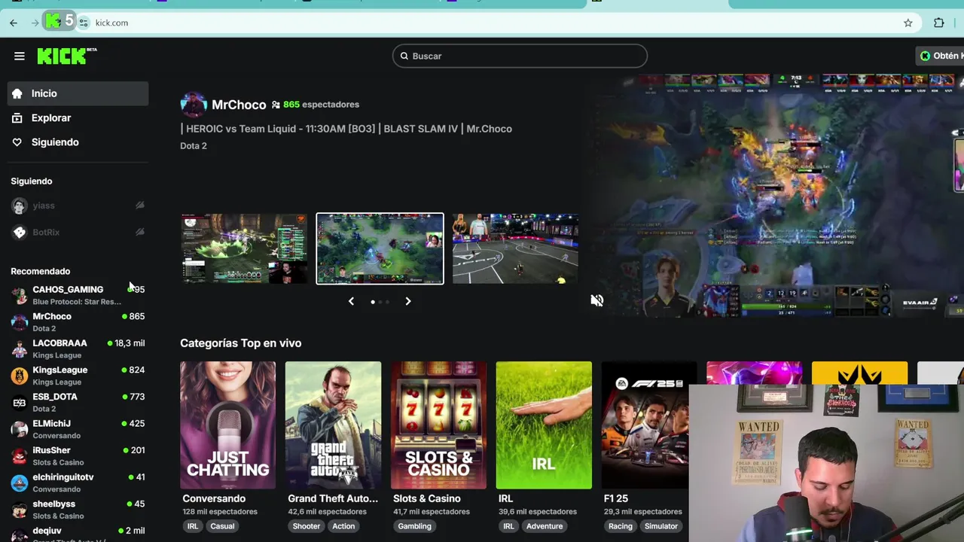Screen dimensions: 964x542
Task: Click the Obtén button
Action: tap(940, 56)
